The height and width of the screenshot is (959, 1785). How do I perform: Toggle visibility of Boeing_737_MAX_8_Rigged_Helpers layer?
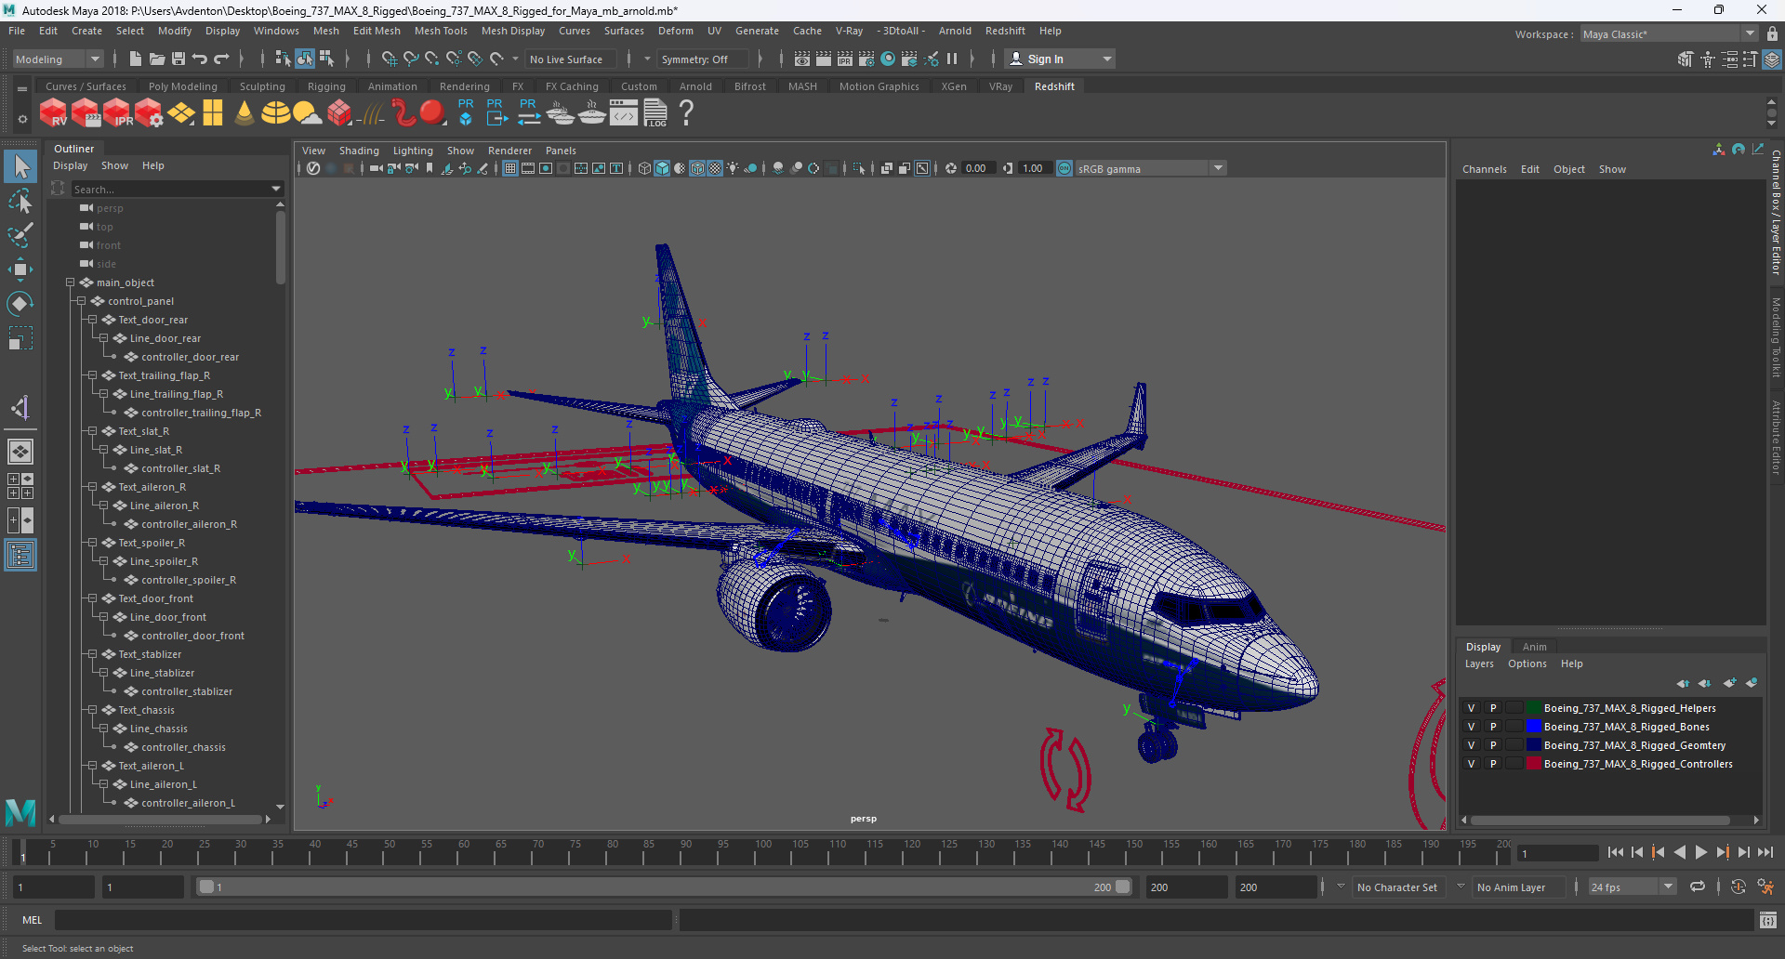pos(1471,708)
